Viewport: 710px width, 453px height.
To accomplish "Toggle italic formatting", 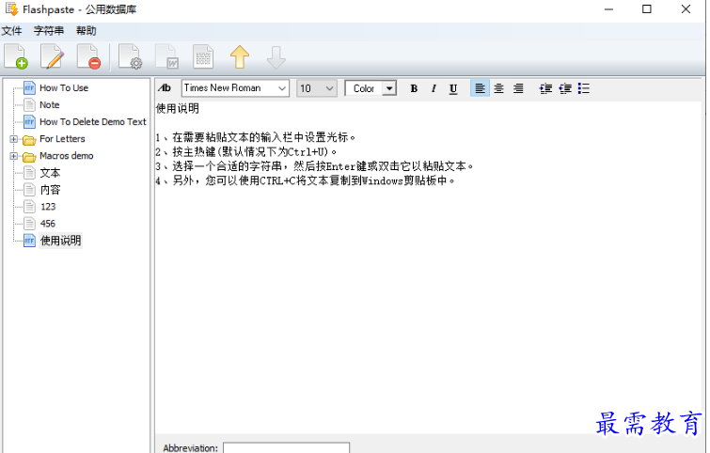I will click(x=434, y=88).
